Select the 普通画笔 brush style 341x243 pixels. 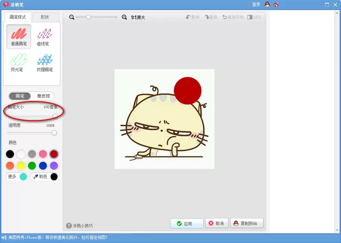tap(19, 36)
